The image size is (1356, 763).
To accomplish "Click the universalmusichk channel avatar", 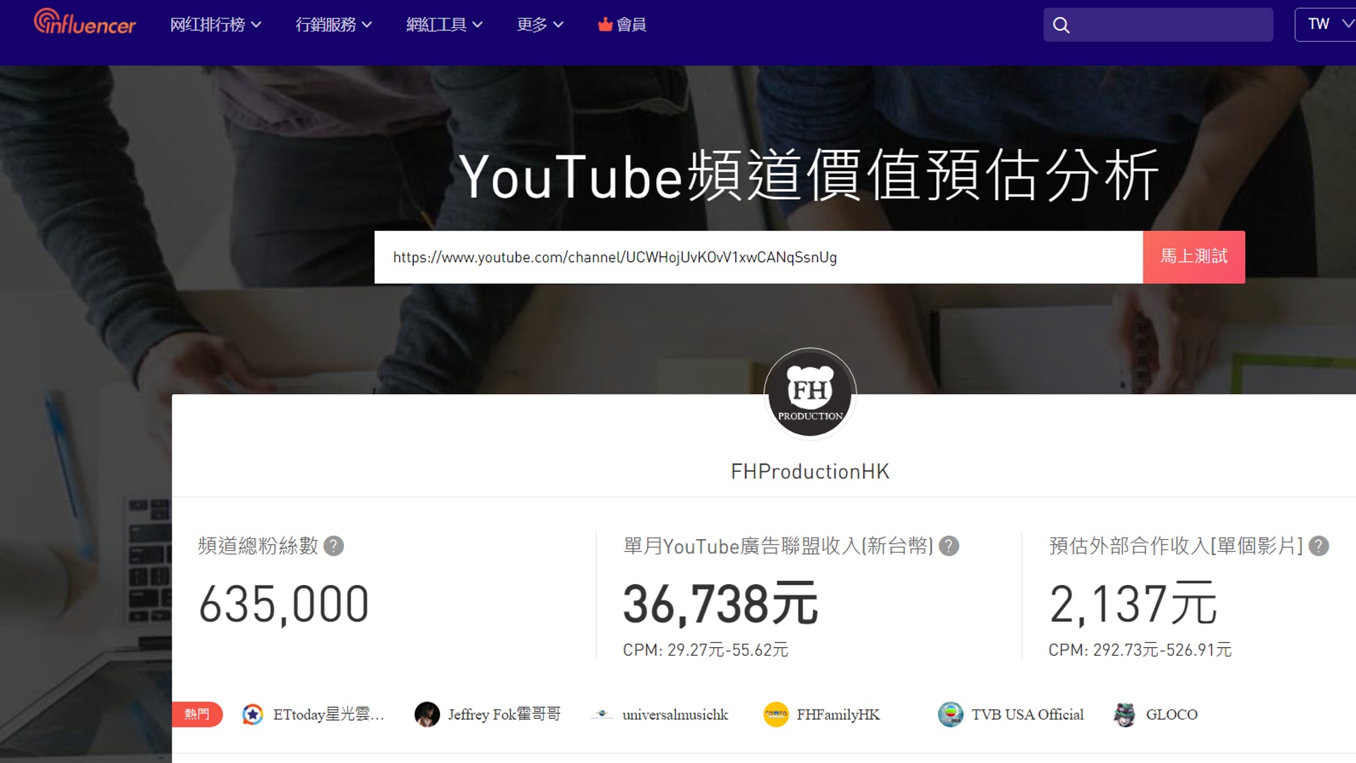I will pos(602,715).
